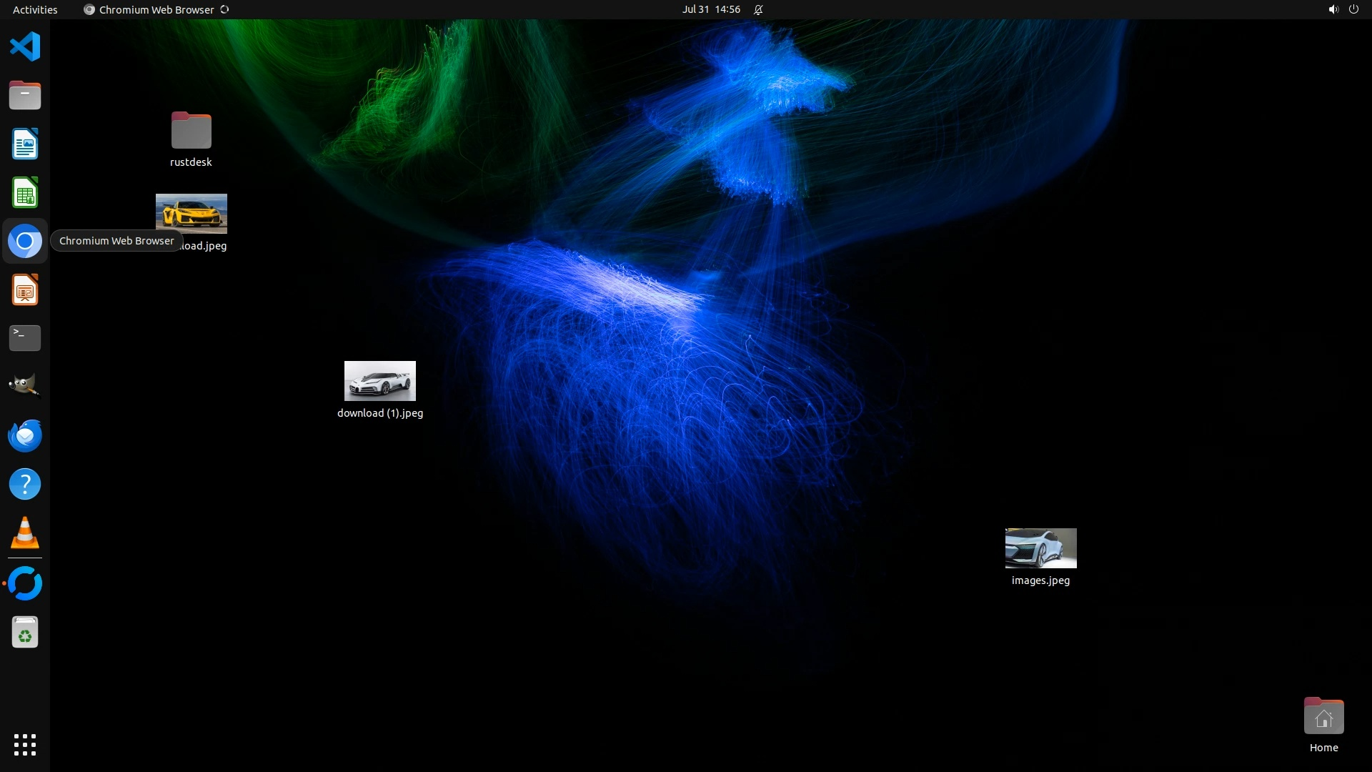This screenshot has height=772, width=1372.
Task: Open LibreOffice Writer from the dock
Action: [x=25, y=144]
